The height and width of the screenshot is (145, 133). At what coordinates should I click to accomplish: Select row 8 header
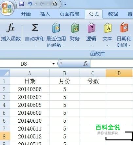(x=5, y=136)
